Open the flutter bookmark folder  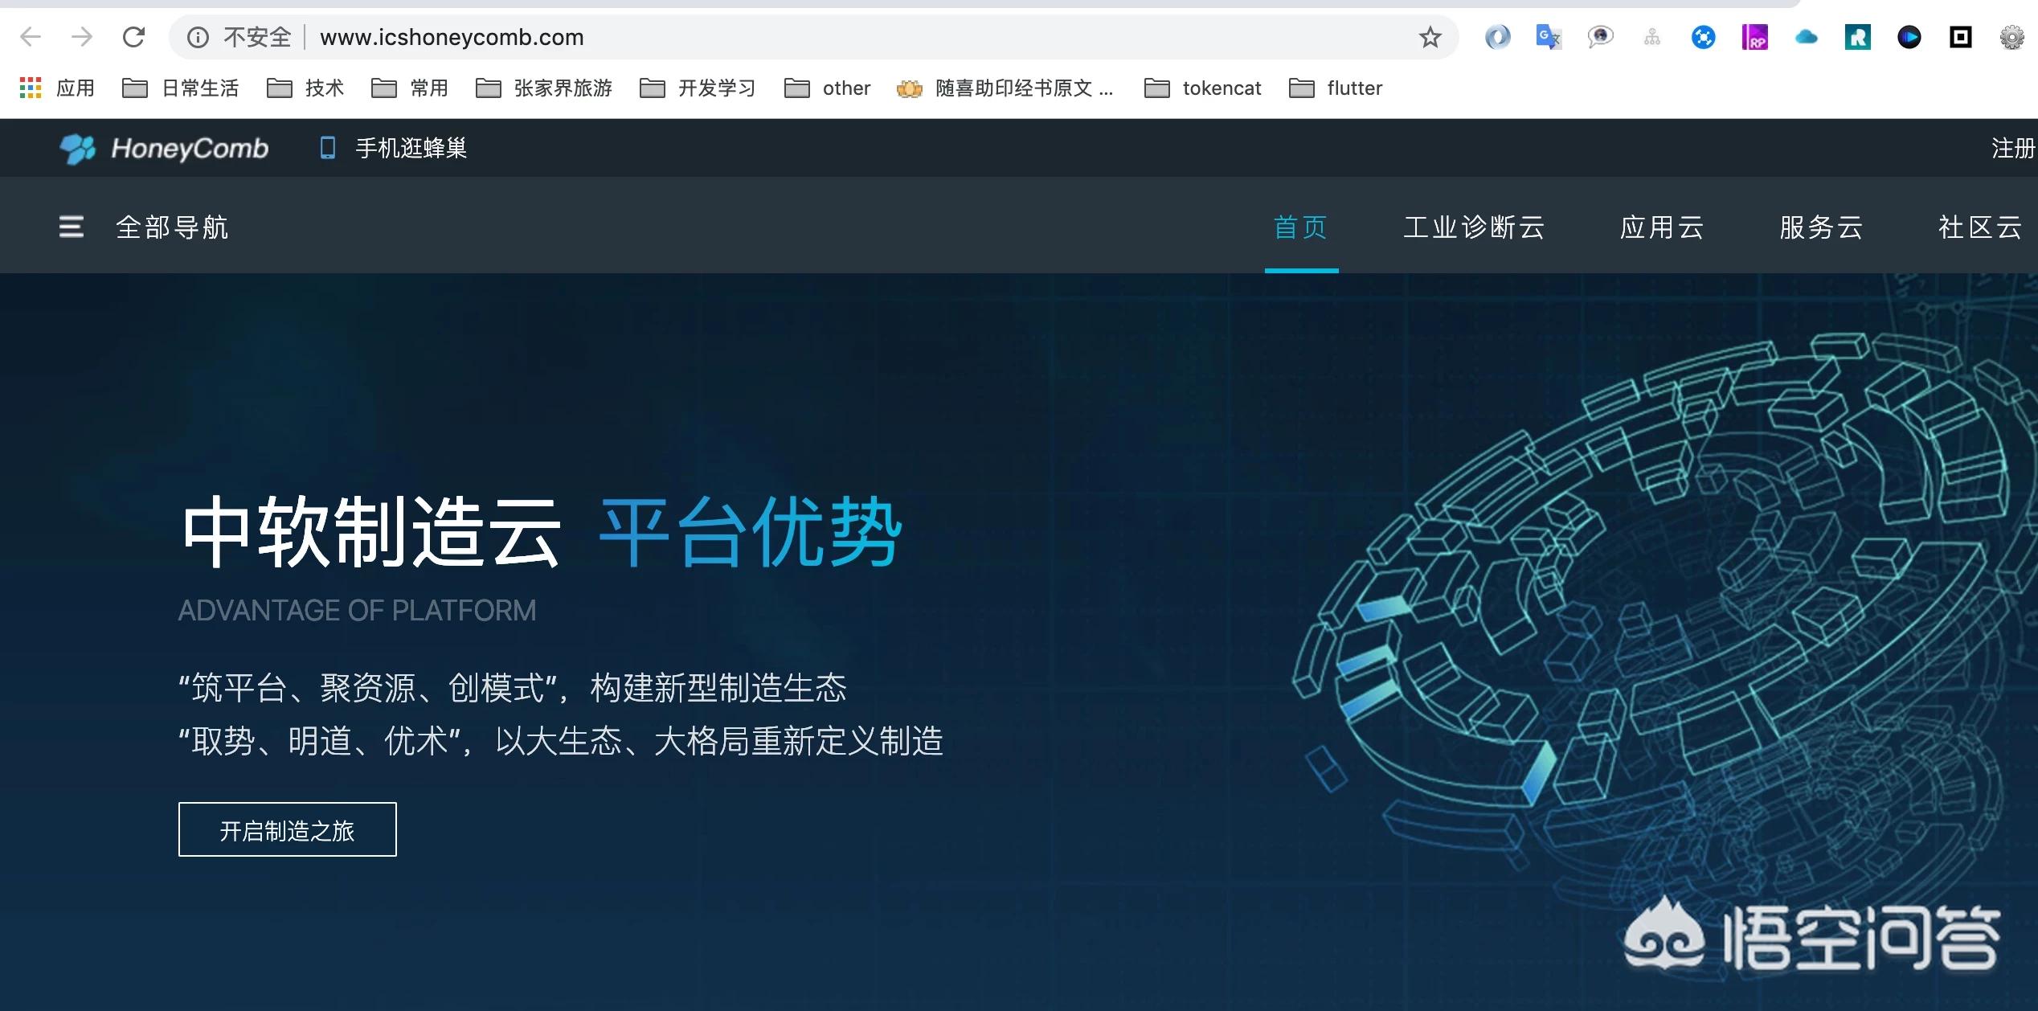[x=1336, y=88]
